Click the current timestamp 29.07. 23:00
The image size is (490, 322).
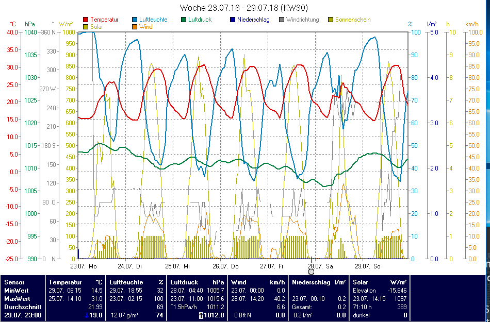[x=22, y=315]
